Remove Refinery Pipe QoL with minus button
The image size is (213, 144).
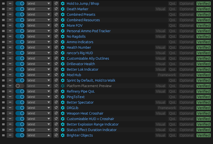(x=10, y=91)
